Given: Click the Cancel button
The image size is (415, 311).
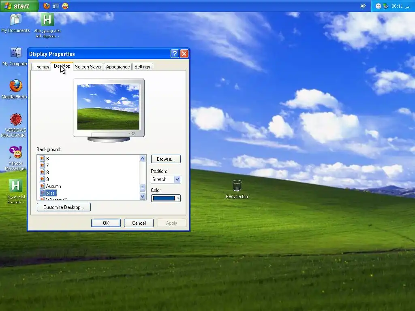Looking at the screenshot, I should (139, 223).
